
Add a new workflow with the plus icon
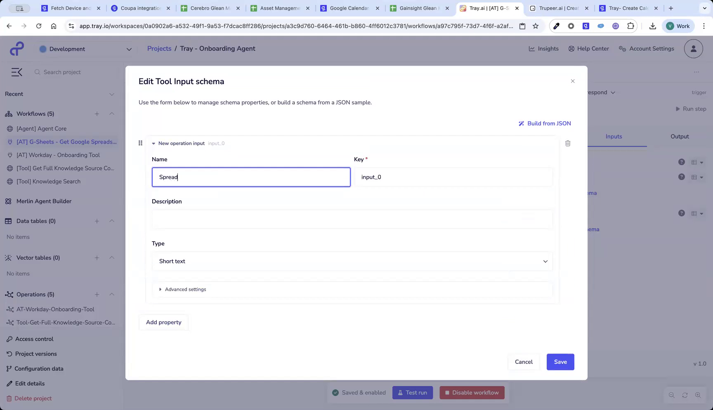(97, 114)
